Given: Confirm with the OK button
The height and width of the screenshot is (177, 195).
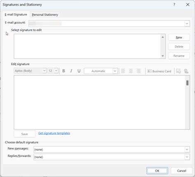Looking at the screenshot, I should 157,171.
